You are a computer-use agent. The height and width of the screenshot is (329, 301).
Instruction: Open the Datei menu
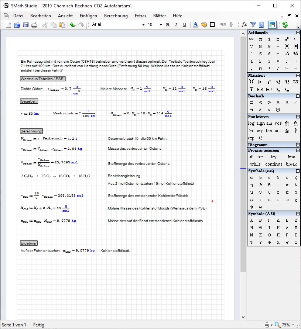[18, 16]
